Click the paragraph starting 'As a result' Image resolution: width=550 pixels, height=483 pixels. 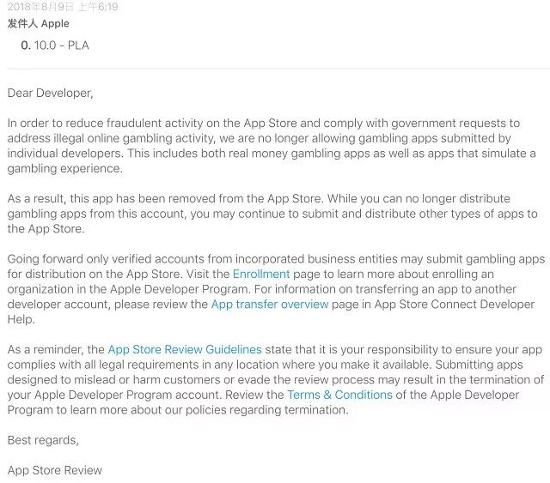pyautogui.click(x=272, y=214)
